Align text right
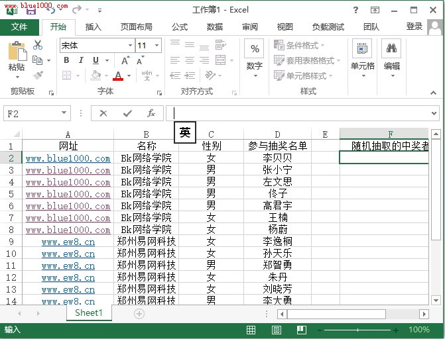Viewport: 445px width, 339px height. (x=204, y=60)
